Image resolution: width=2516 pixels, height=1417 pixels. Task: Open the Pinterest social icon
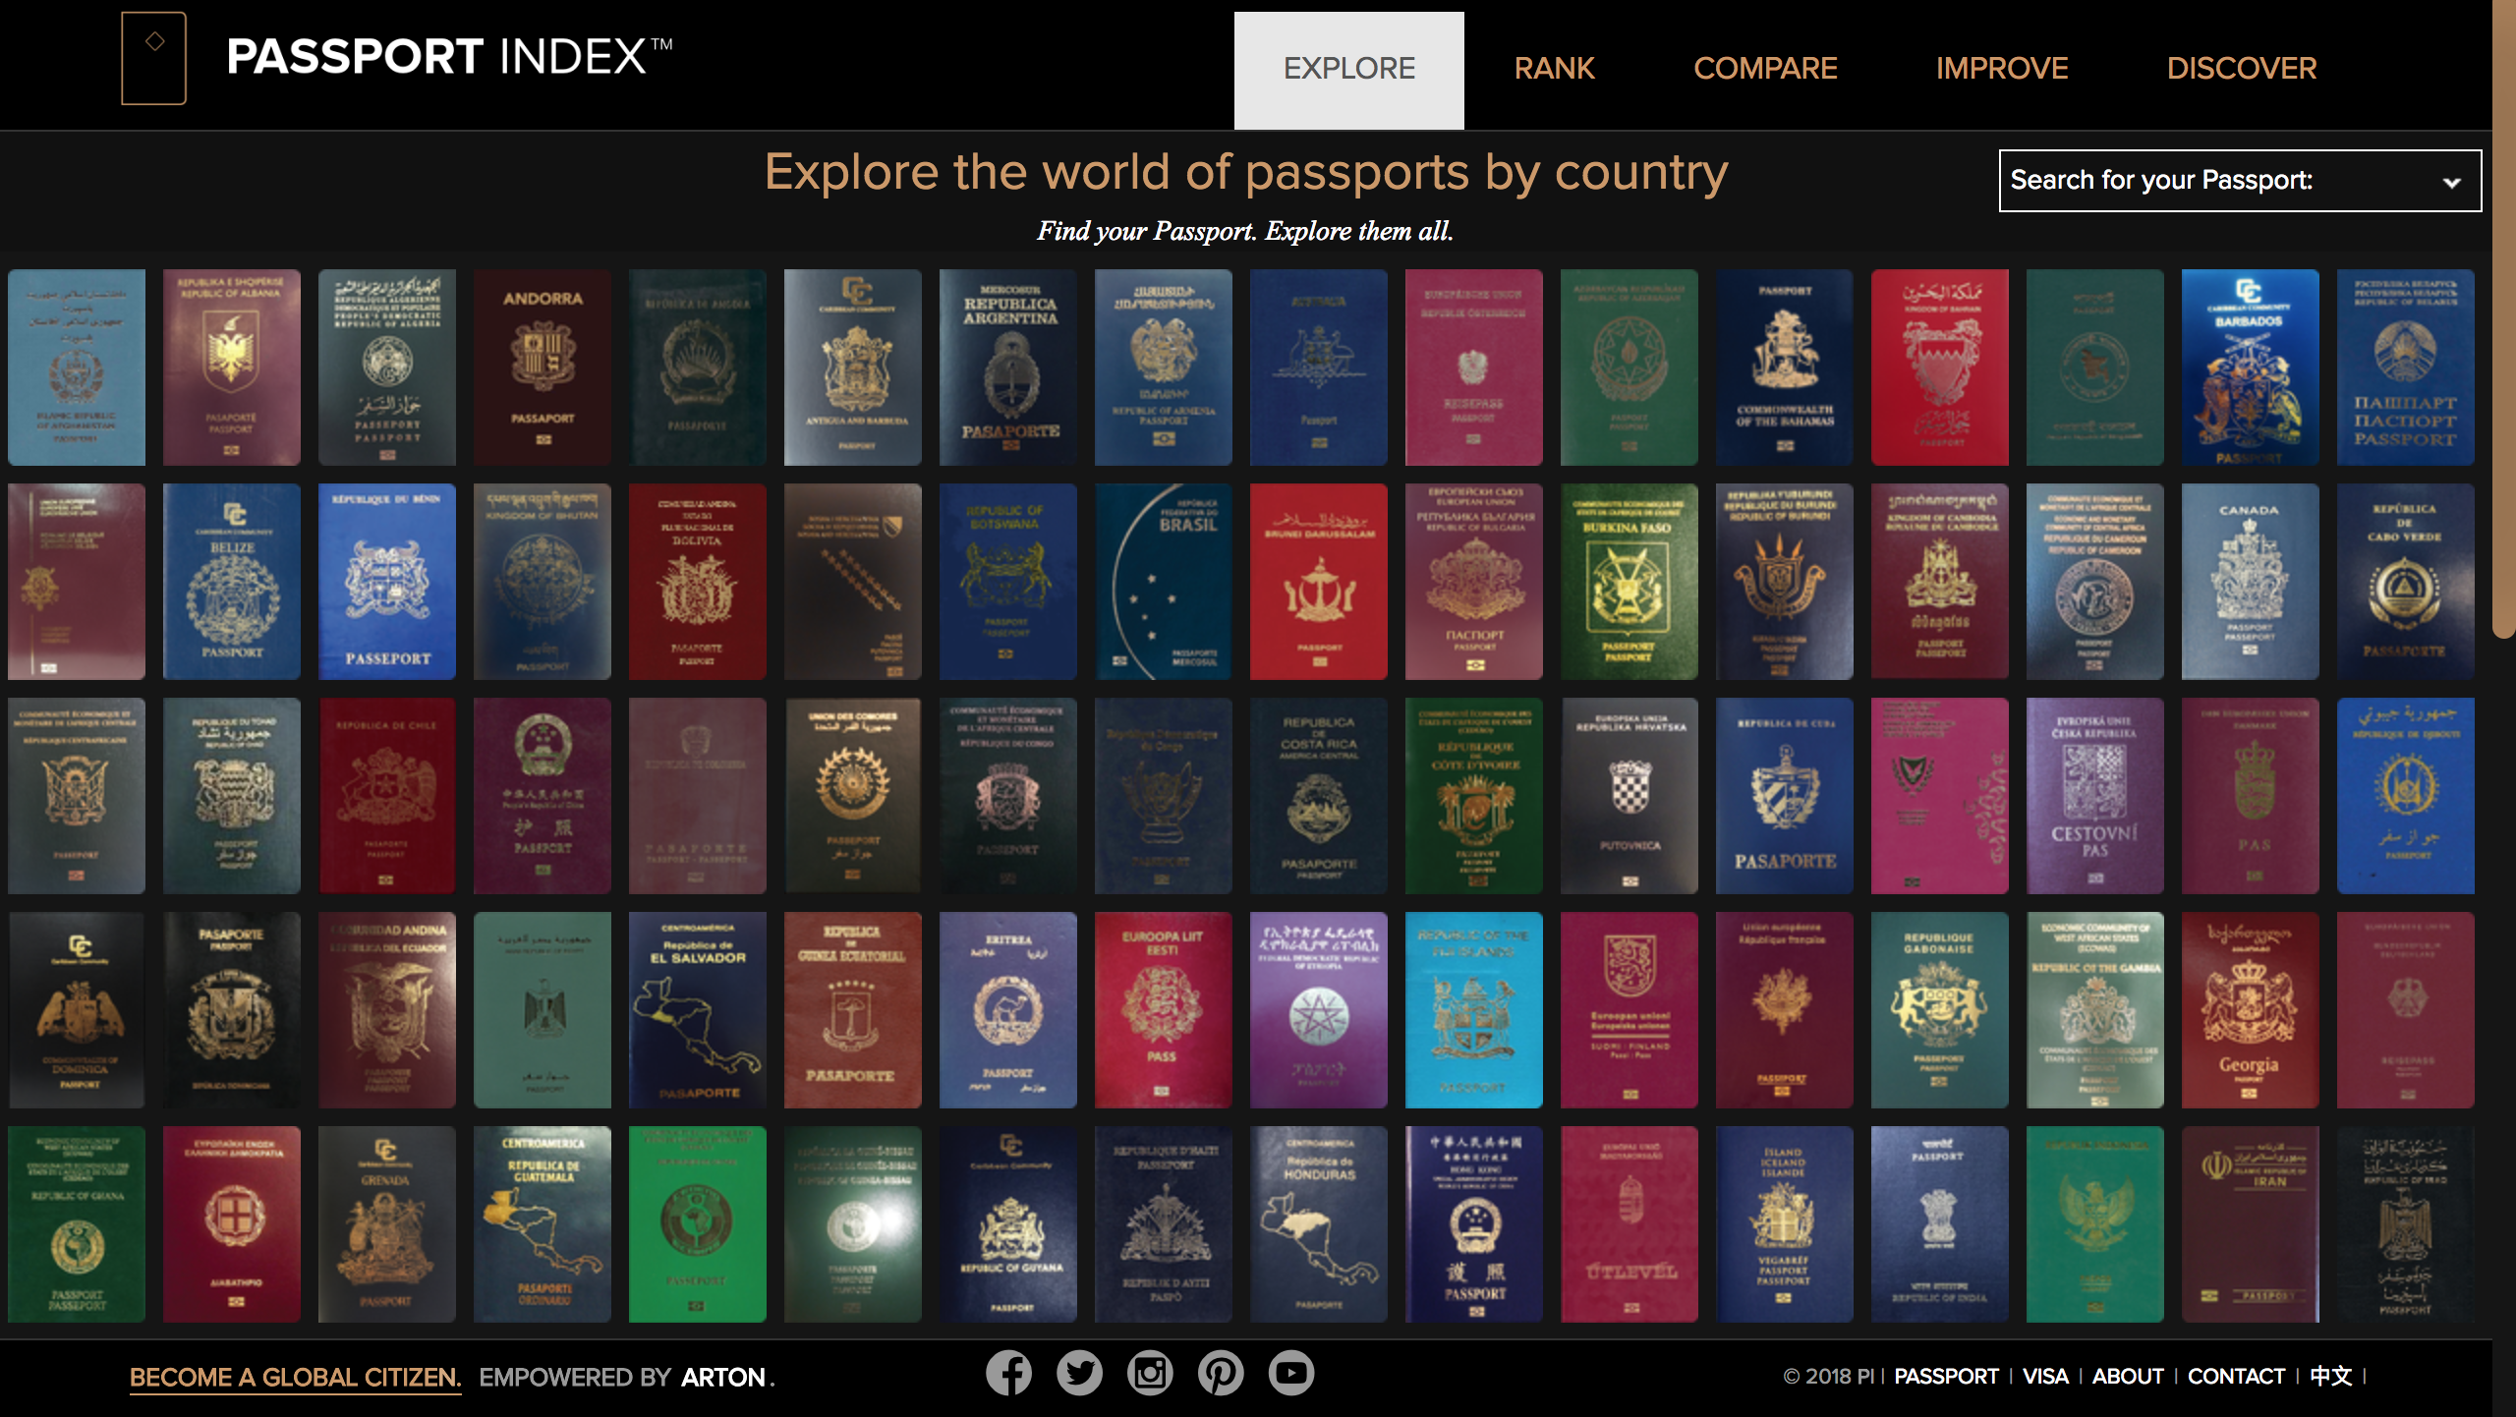pyautogui.click(x=1221, y=1373)
